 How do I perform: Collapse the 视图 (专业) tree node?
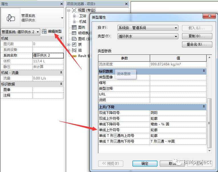68,10
